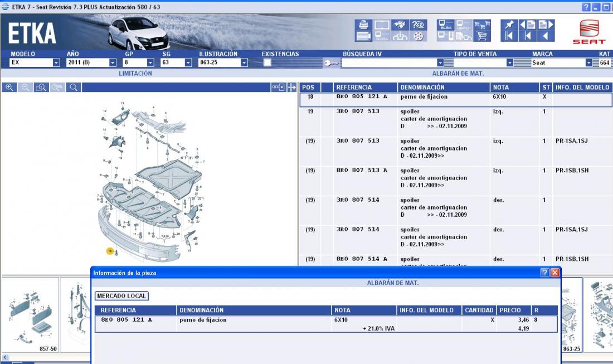
Task: Sort by the POS column header
Action: point(310,87)
